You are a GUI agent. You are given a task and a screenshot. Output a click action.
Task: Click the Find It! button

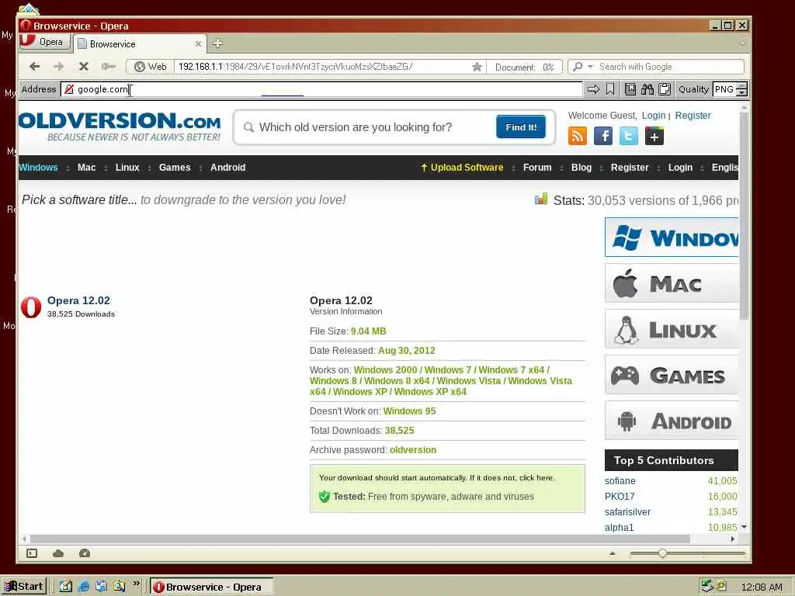(x=521, y=127)
